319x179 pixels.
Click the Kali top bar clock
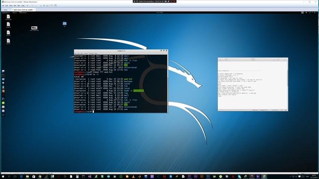point(159,12)
